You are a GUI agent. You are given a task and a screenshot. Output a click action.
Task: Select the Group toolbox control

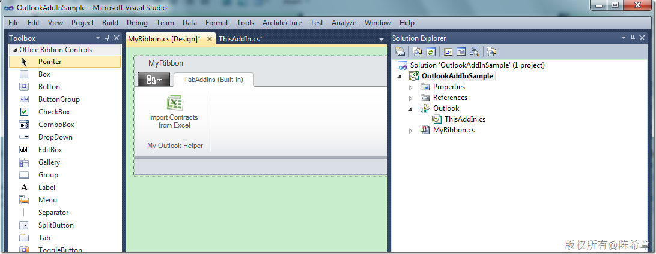click(64, 175)
